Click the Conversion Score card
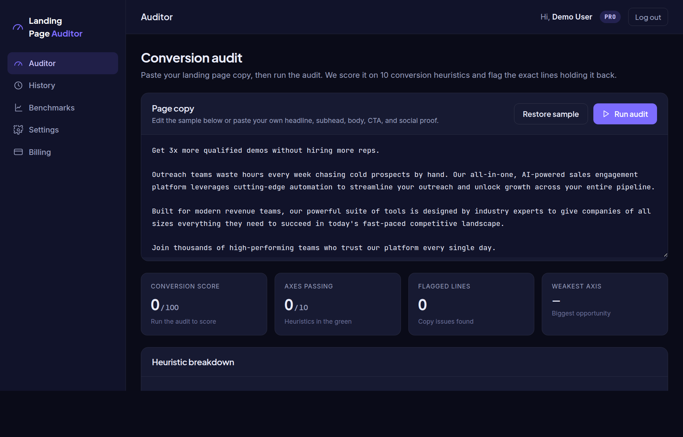Image resolution: width=683 pixels, height=437 pixels. (204, 304)
